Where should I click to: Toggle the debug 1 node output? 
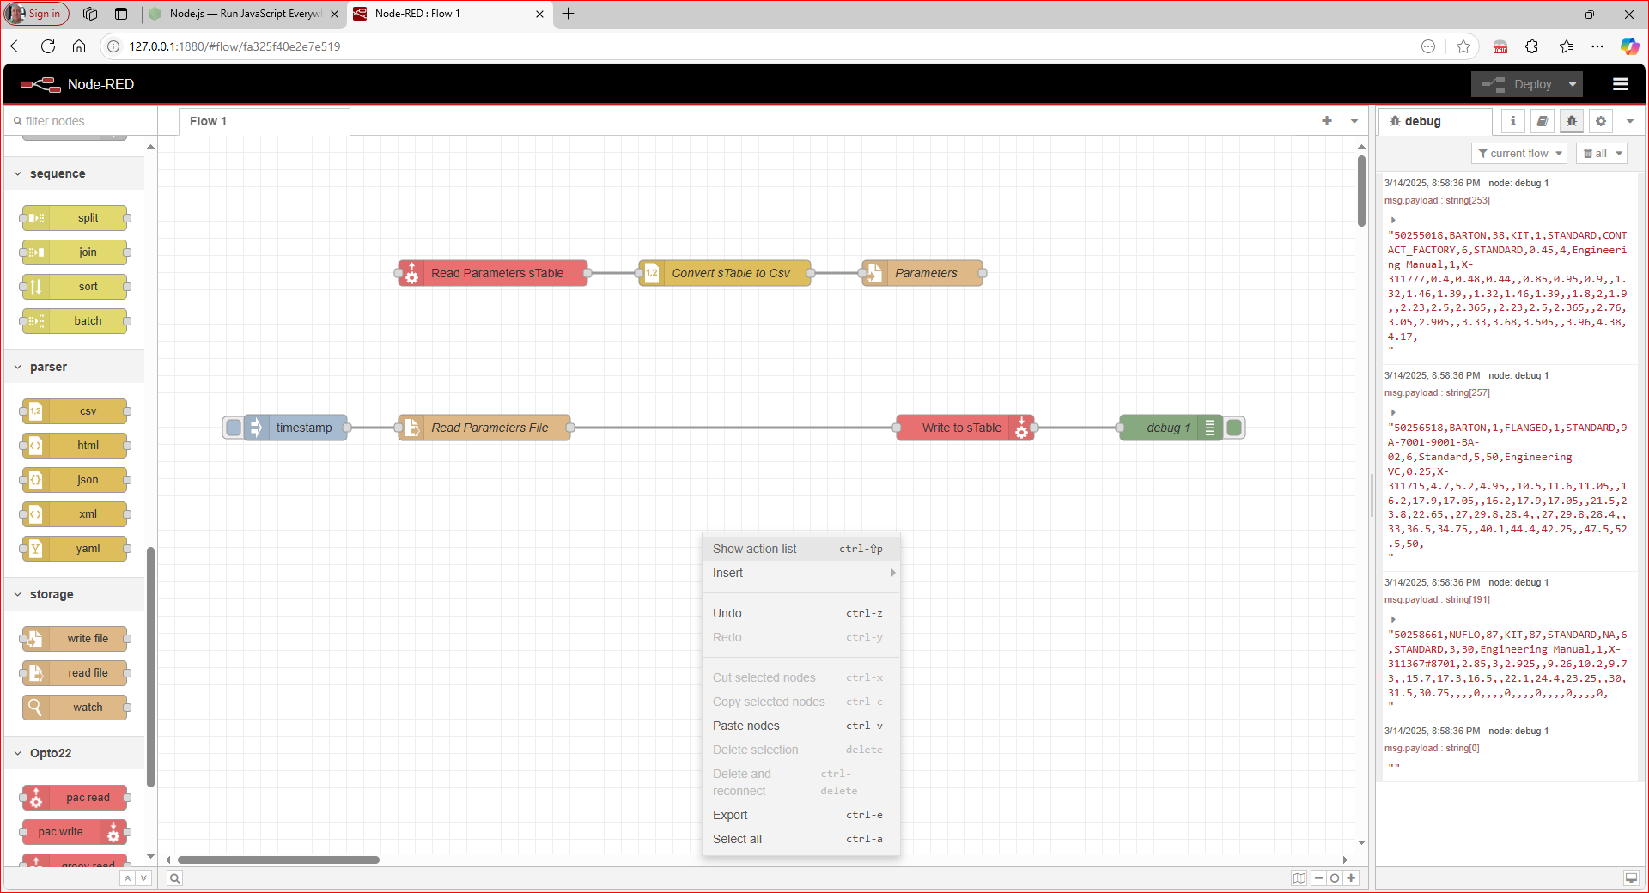coord(1234,428)
